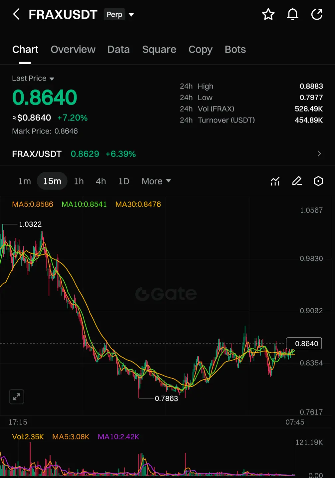
Task: Tap the share arrow icon
Action: [317, 14]
